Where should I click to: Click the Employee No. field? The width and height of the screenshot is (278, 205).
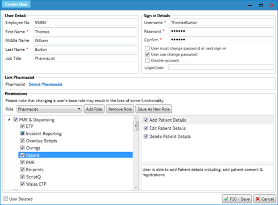coord(85,22)
